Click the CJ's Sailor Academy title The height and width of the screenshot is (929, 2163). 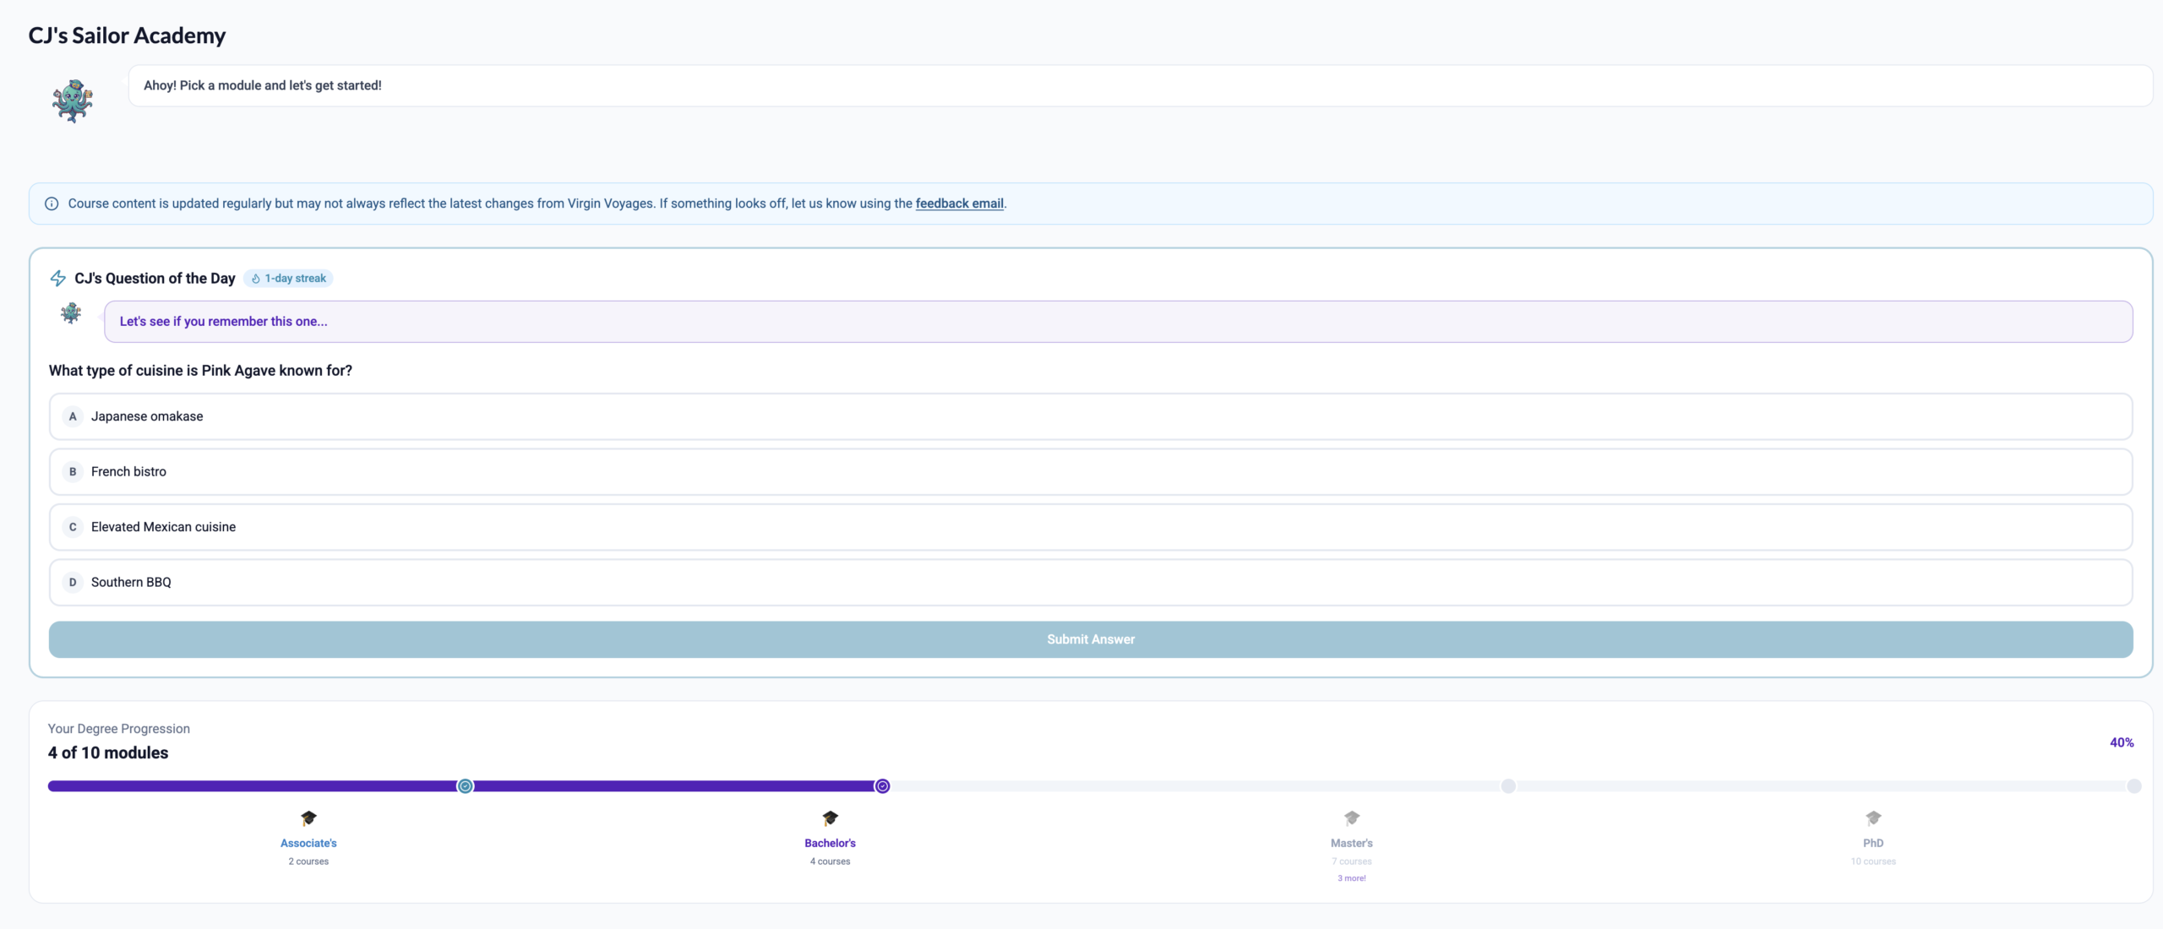pos(127,35)
